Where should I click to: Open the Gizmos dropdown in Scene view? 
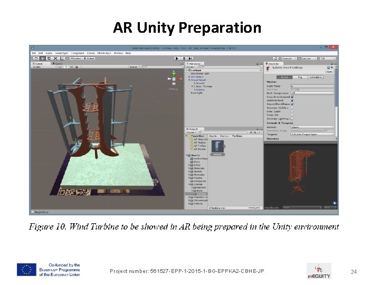134,66
